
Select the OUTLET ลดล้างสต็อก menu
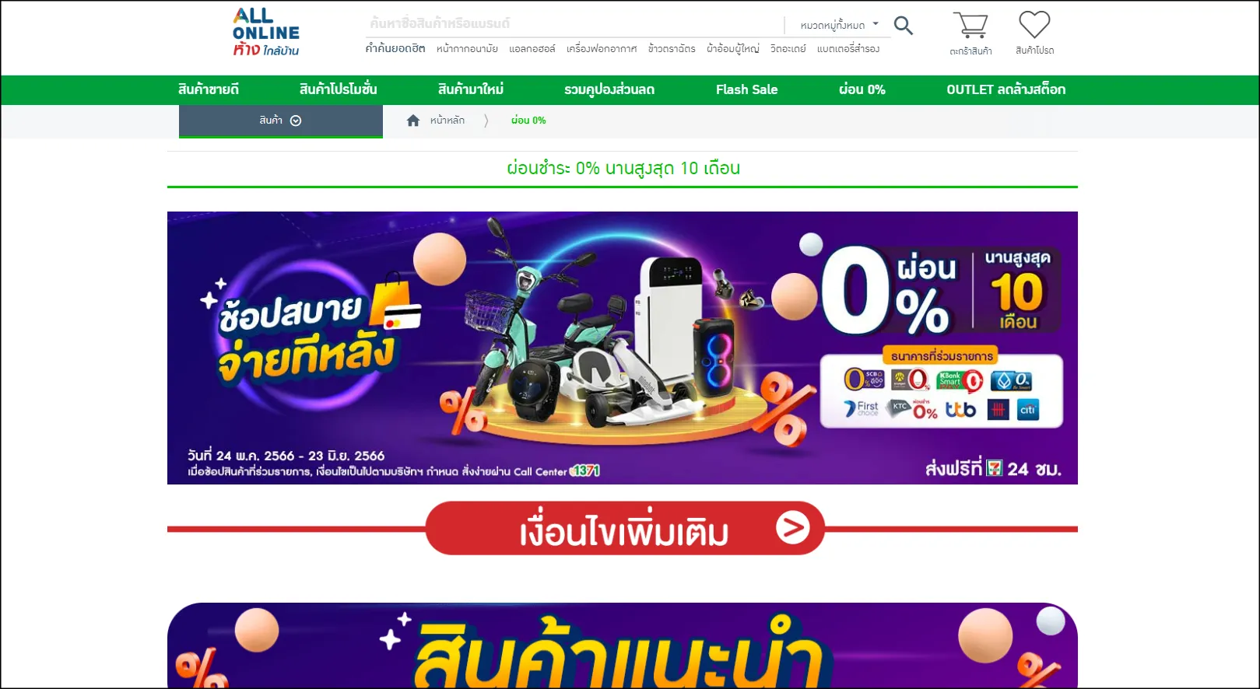(x=1006, y=89)
